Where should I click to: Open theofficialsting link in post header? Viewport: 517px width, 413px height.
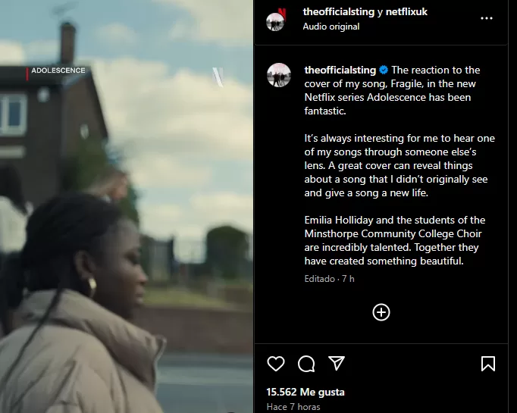point(339,11)
